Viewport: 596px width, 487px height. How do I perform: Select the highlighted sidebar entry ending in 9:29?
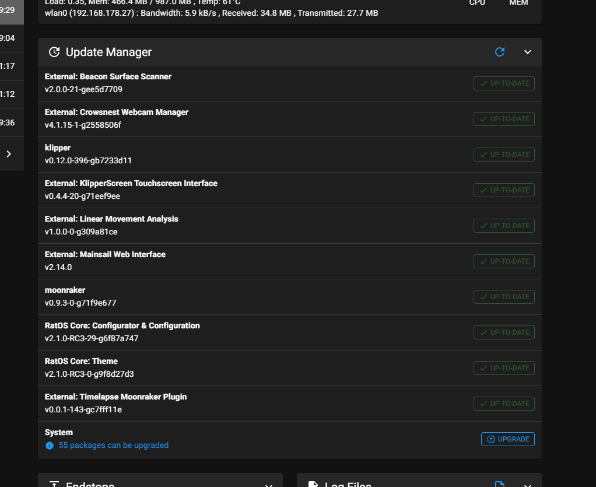(x=12, y=12)
